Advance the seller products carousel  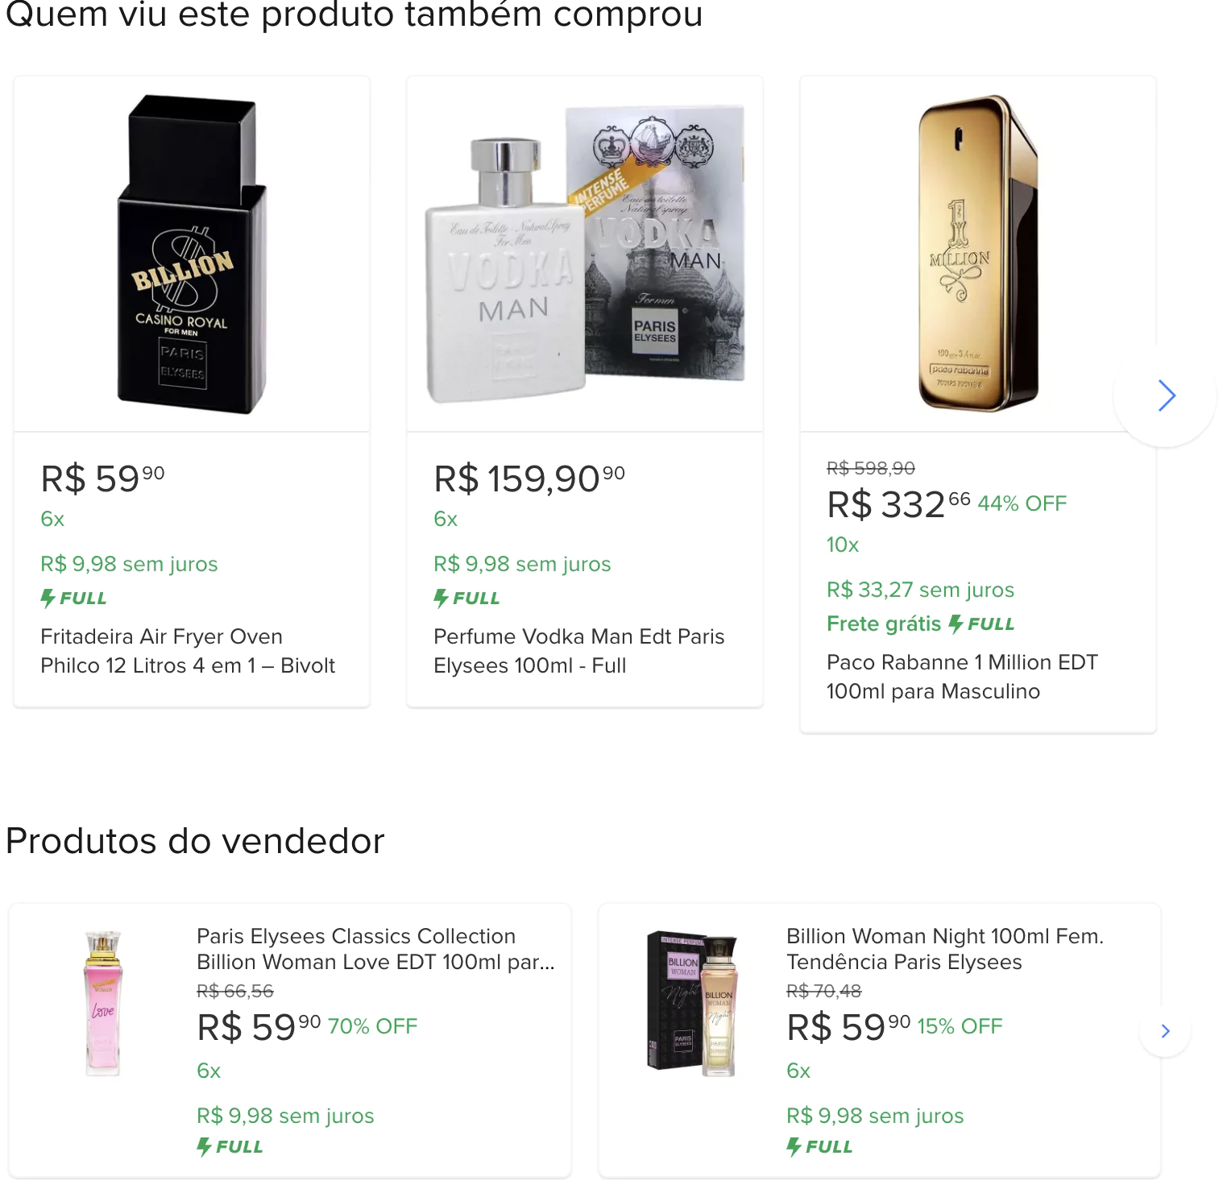[x=1165, y=1031]
